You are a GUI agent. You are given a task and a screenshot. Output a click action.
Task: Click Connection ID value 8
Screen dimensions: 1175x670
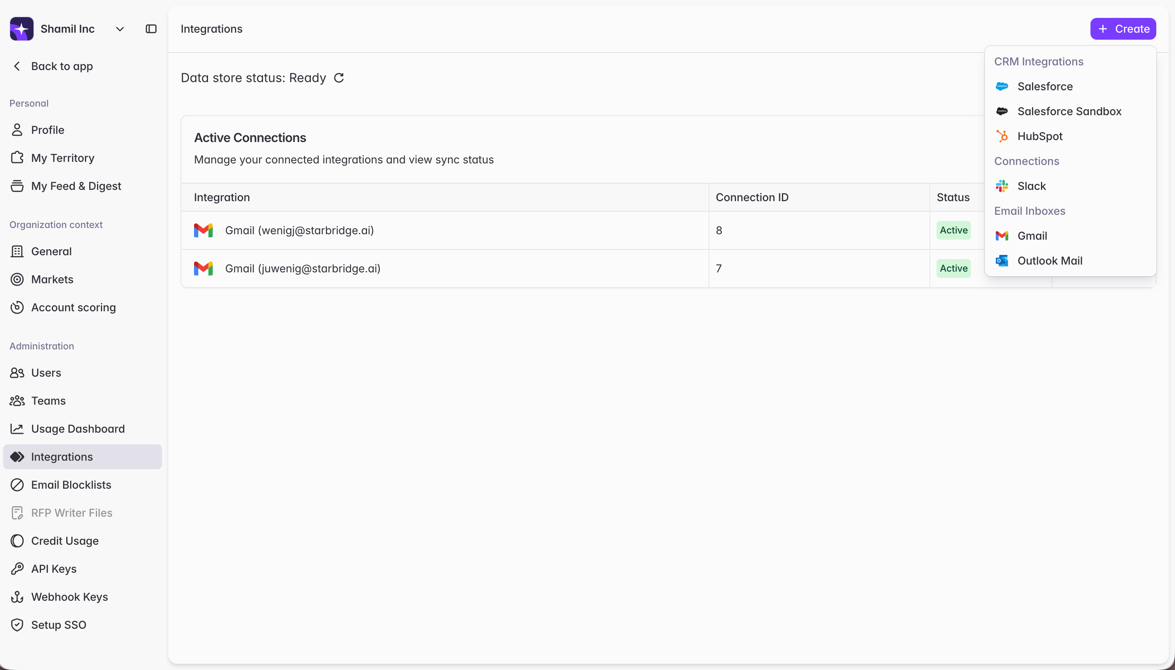pos(719,231)
